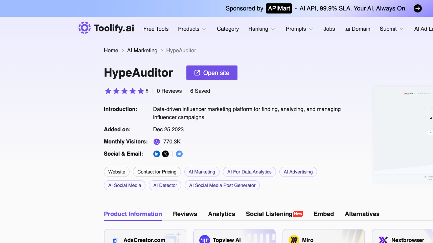Click the AI Social Media Post Generator tag

[222, 185]
